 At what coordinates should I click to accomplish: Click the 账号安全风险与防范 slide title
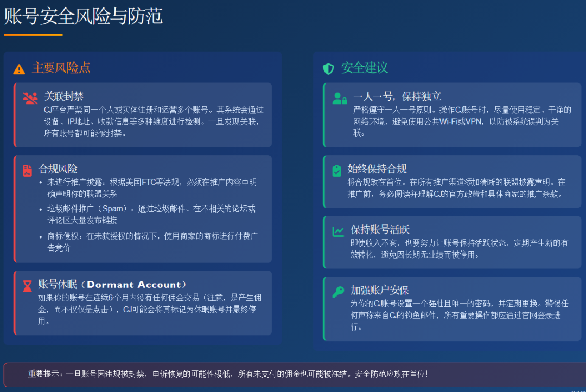[x=83, y=16]
